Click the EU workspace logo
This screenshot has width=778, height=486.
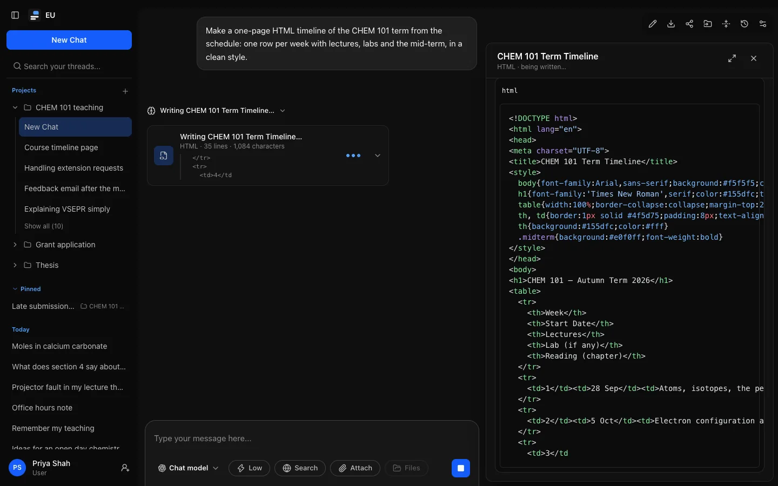click(x=35, y=15)
